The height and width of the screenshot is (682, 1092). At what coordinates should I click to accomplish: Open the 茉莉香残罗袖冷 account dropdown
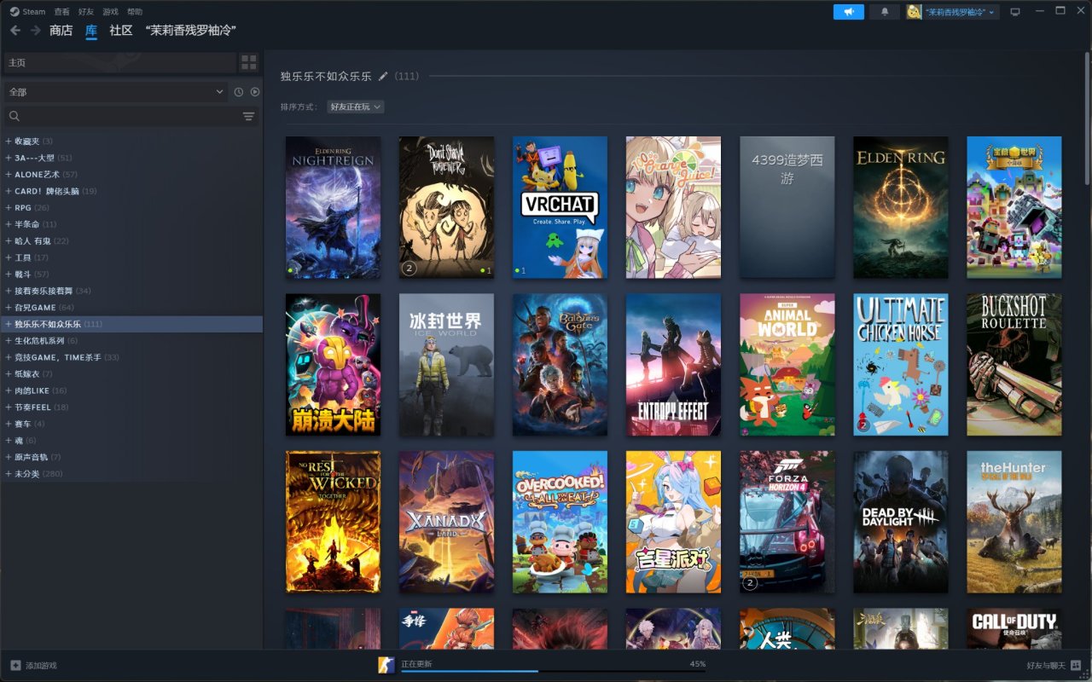(959, 12)
